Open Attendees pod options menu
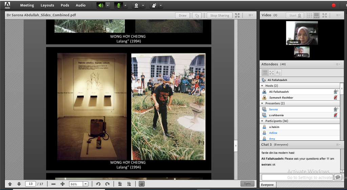The height and width of the screenshot is (190, 347). (338, 64)
